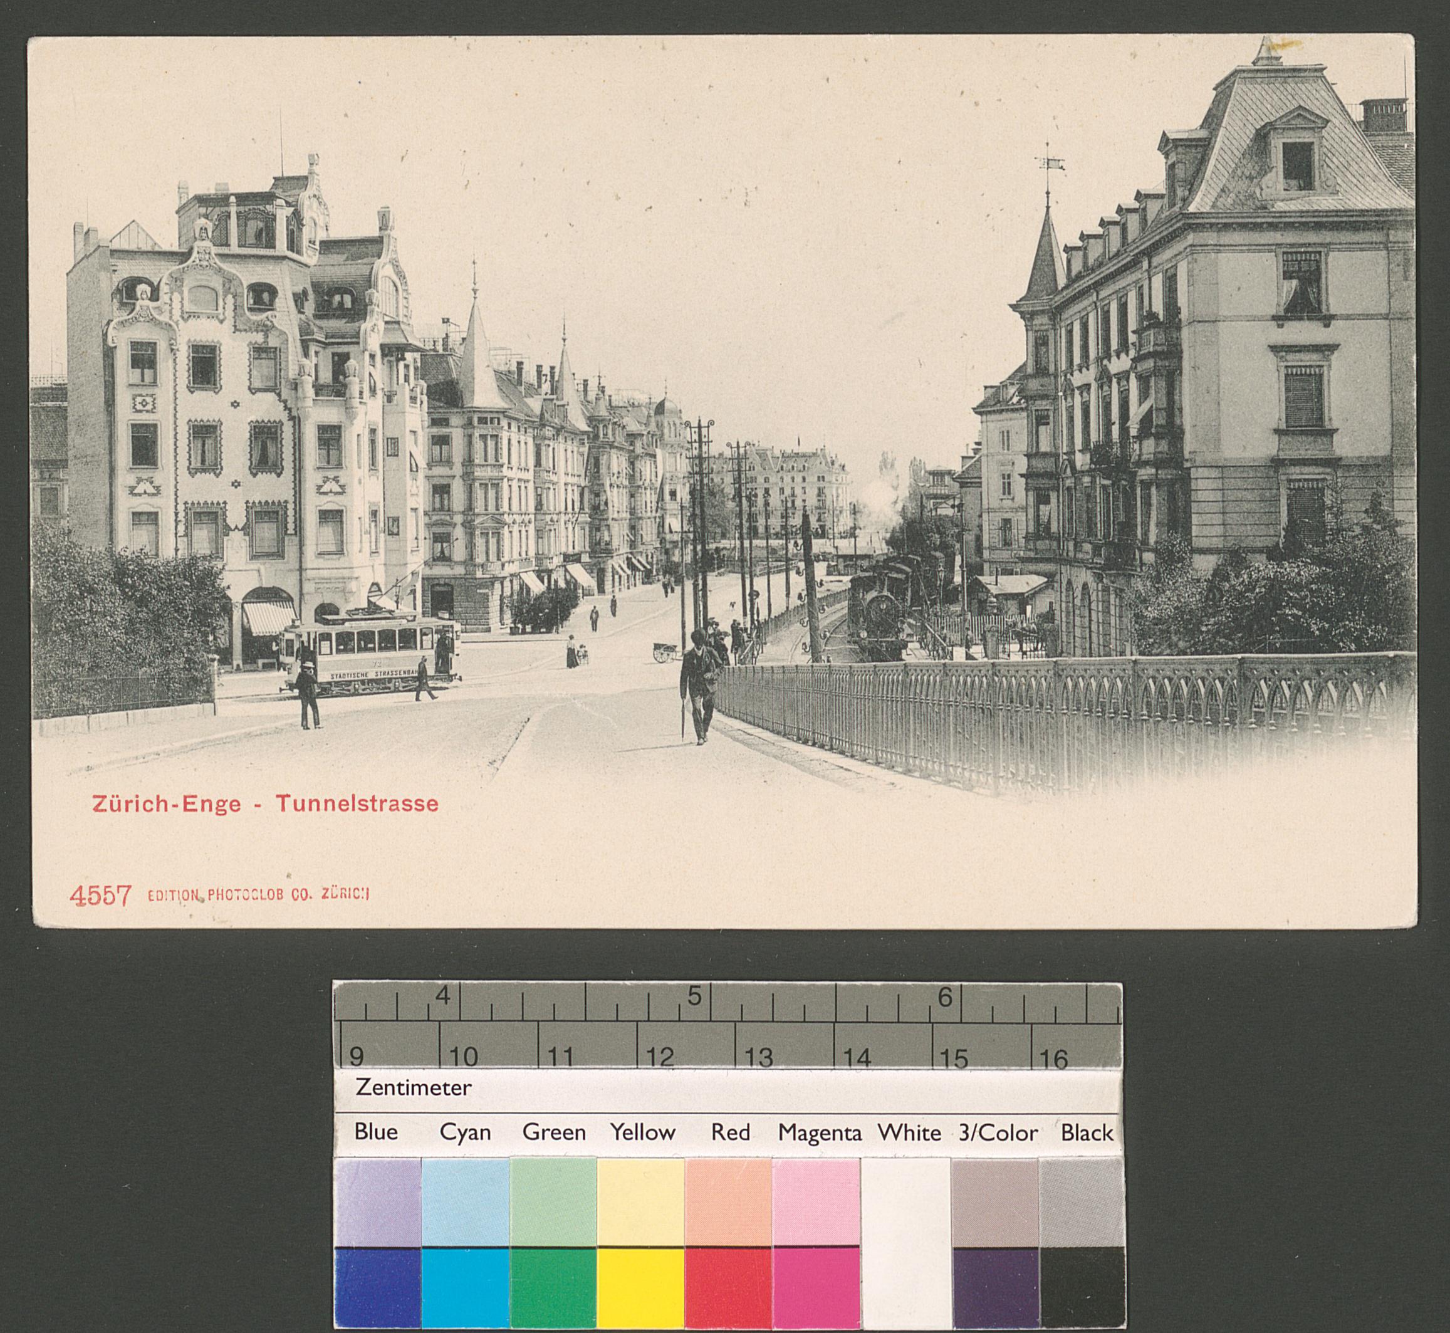
Task: Click the 'Yellow' label on color chart
Action: coord(642,1132)
